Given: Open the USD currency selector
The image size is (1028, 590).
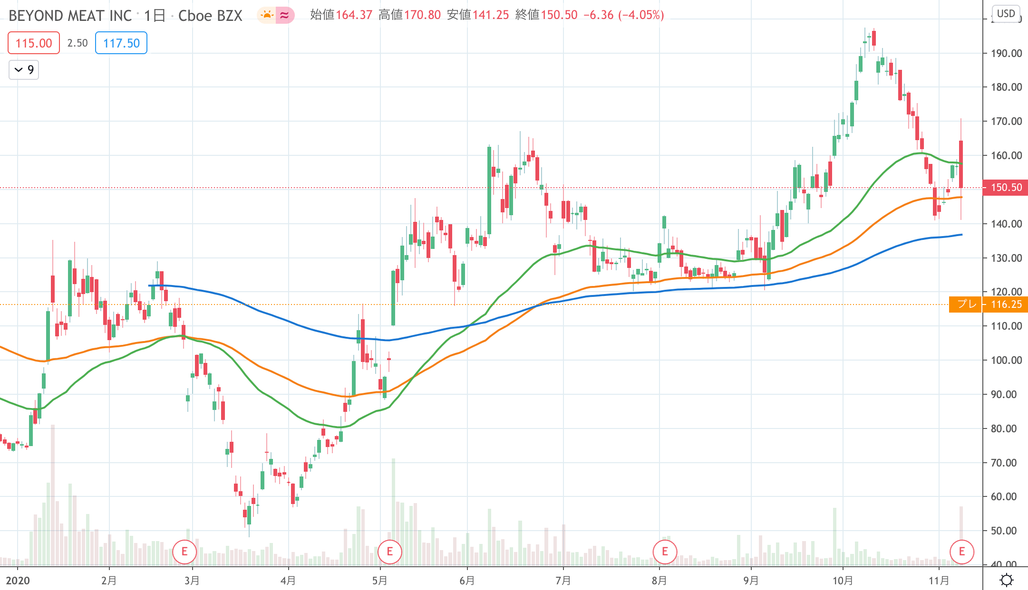Looking at the screenshot, I should [1006, 13].
